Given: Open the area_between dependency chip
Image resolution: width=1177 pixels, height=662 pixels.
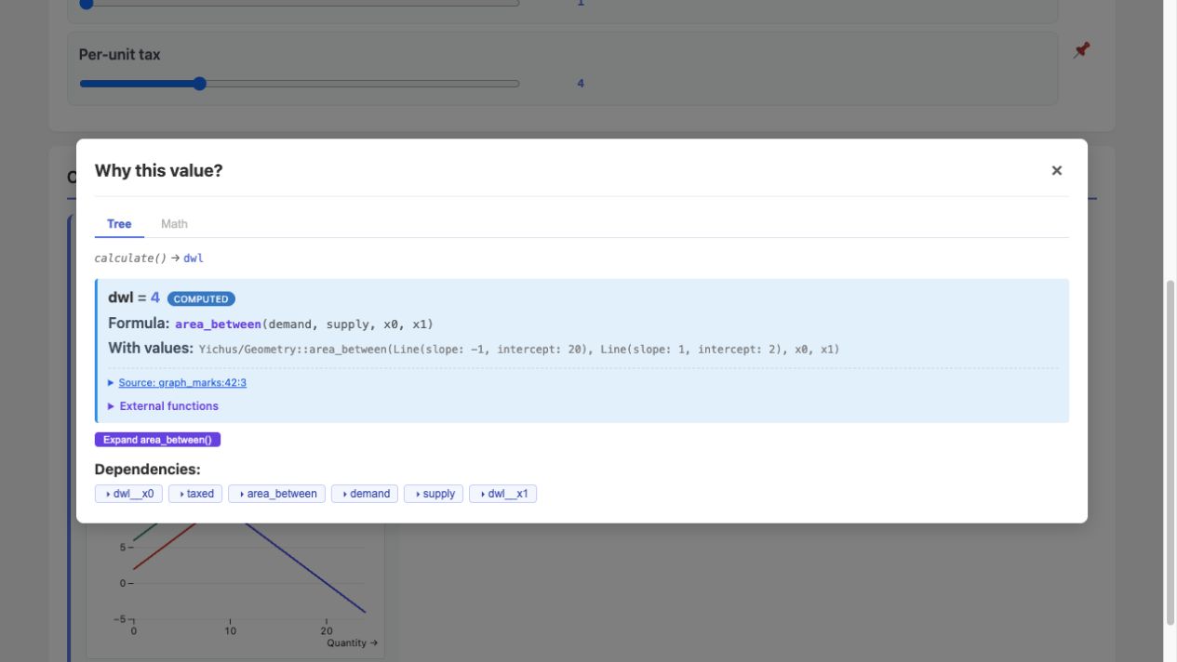Looking at the screenshot, I should [x=276, y=494].
